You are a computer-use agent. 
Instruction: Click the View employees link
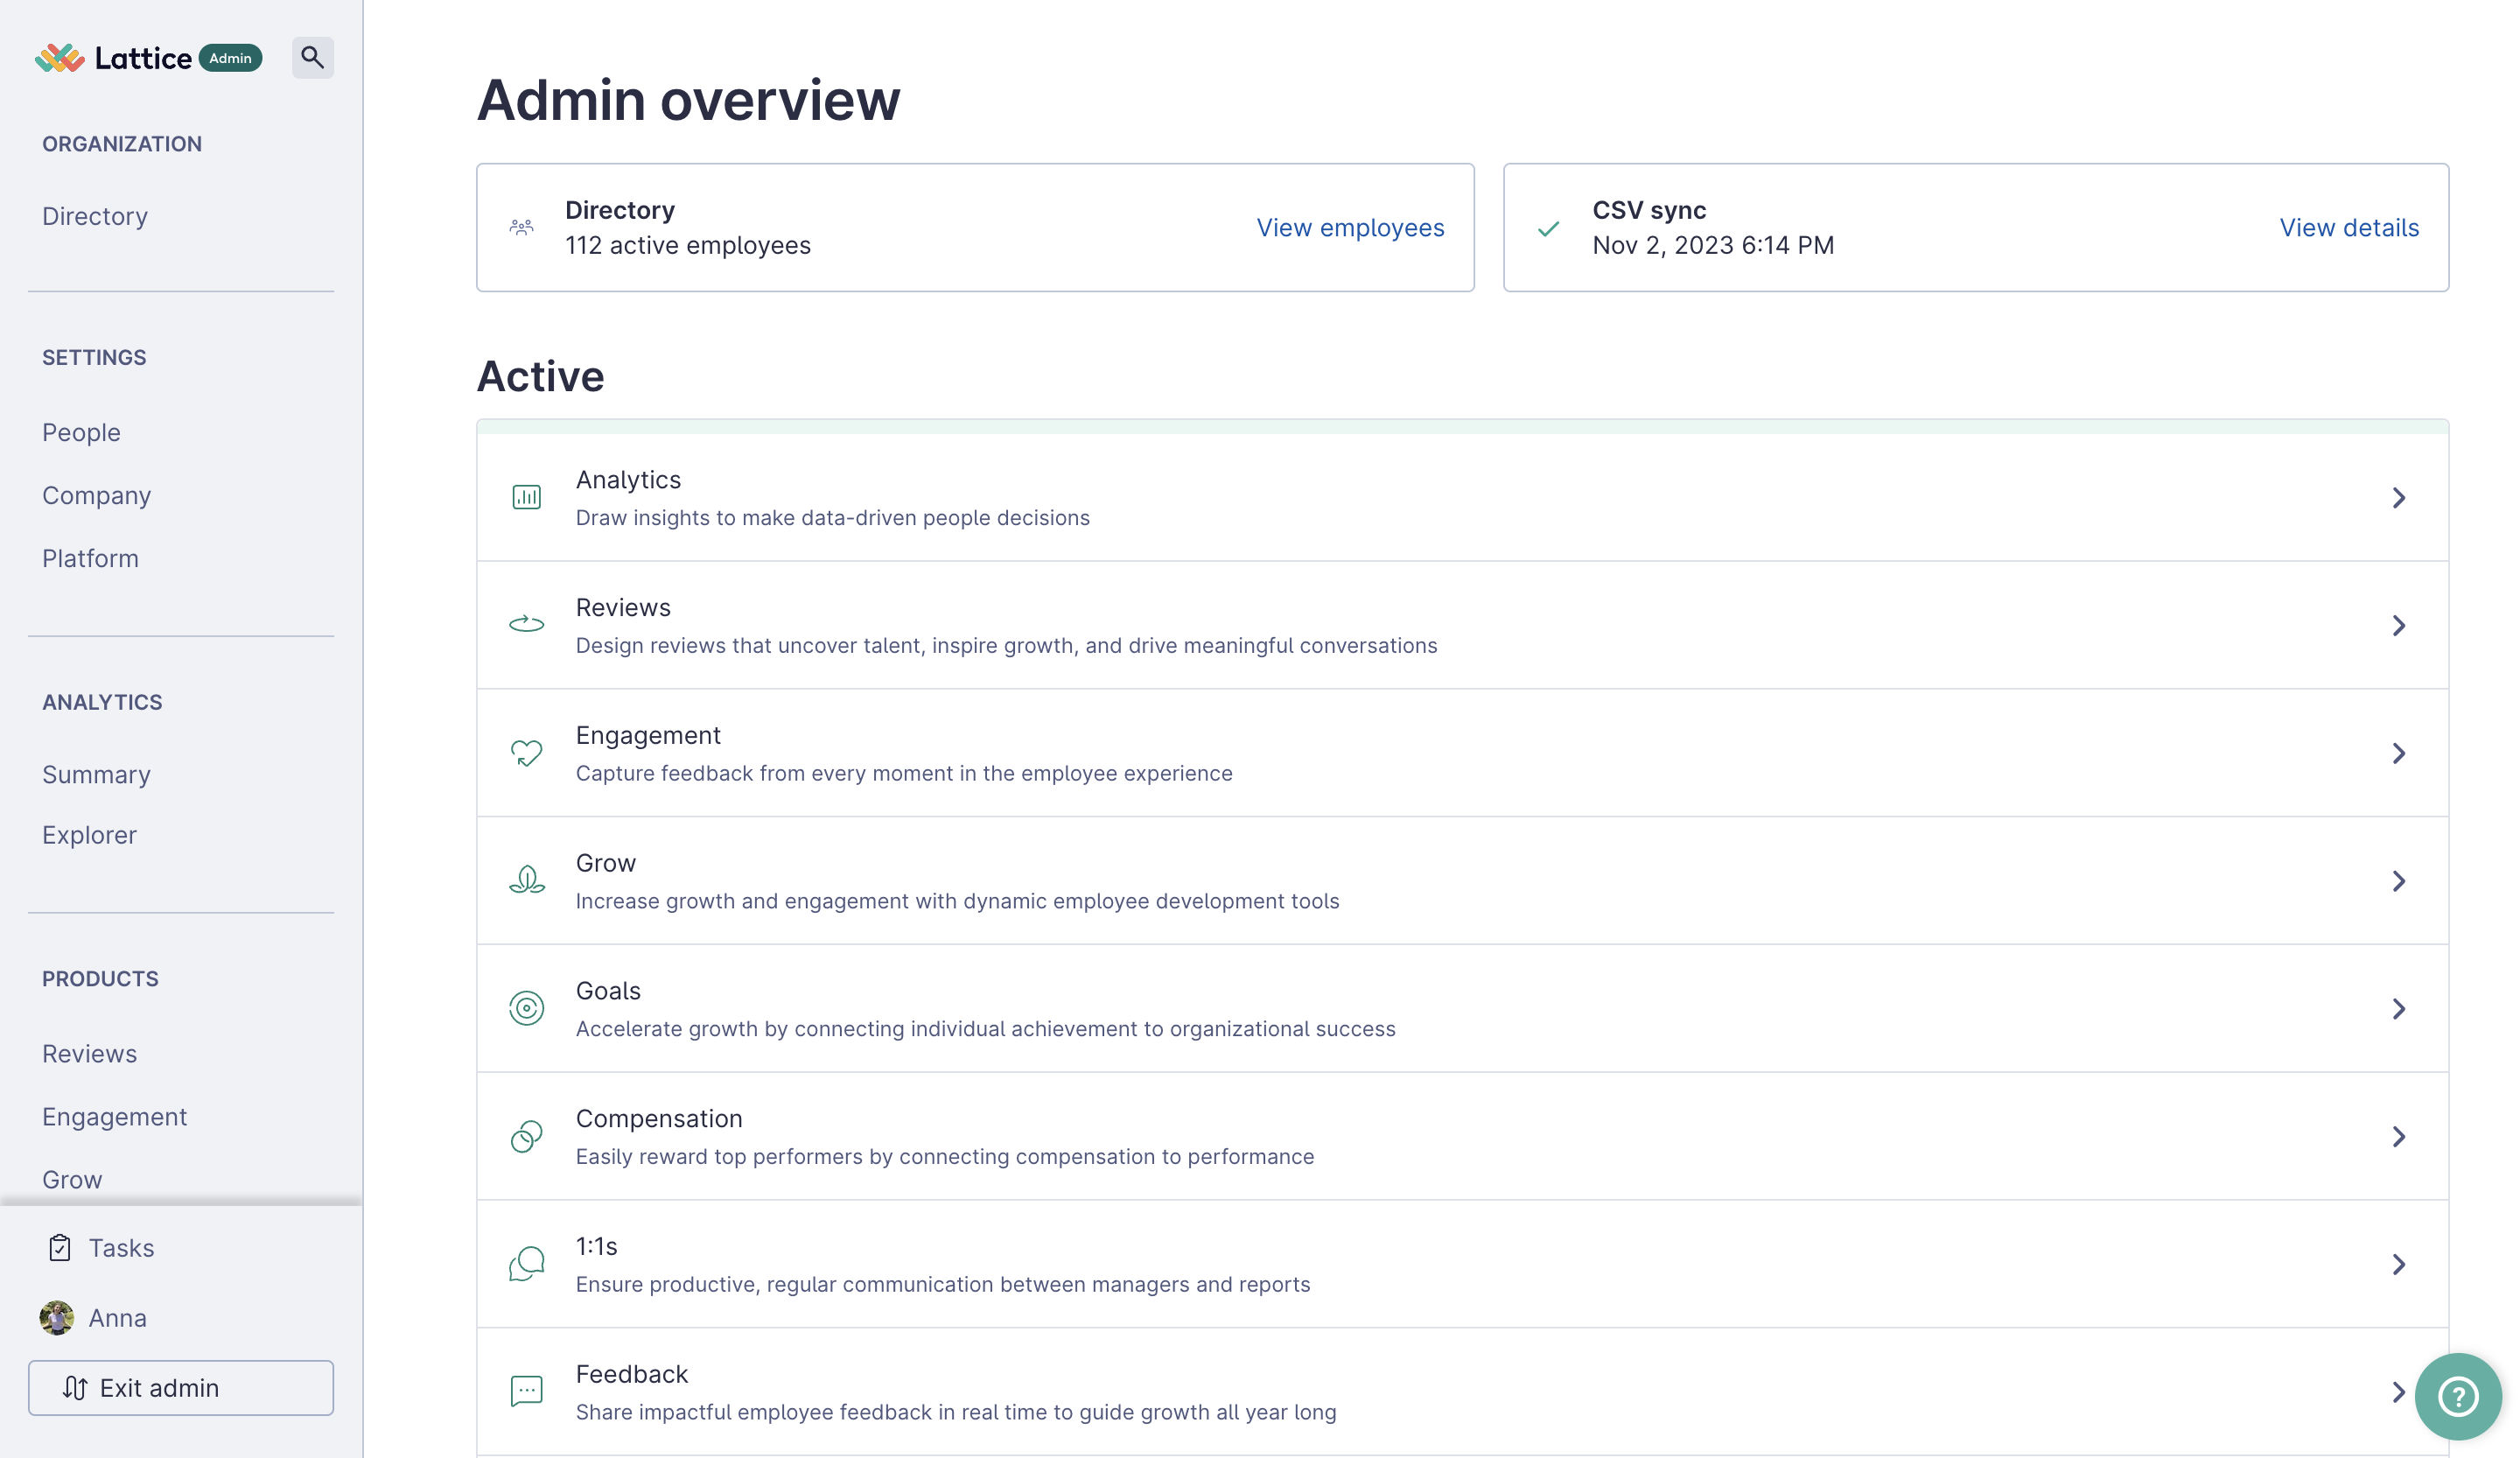coord(1350,227)
